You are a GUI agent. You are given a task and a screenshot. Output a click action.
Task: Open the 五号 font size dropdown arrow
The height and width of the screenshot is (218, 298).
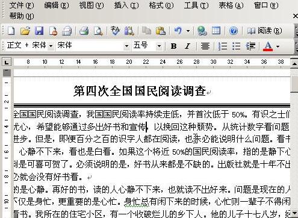159,46
